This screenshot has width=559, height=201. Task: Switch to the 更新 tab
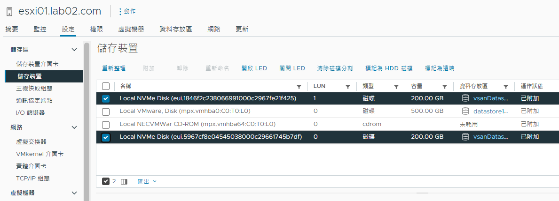(242, 29)
